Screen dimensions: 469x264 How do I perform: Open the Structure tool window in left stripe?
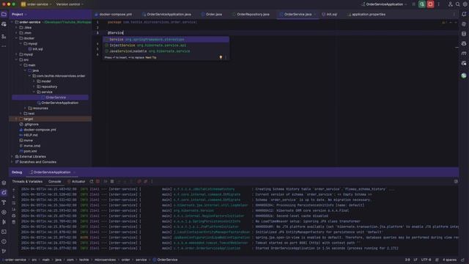[4, 37]
